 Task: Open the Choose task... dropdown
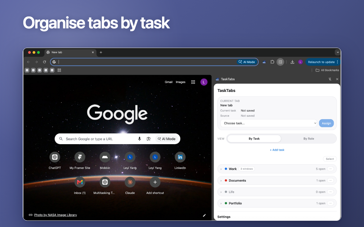coord(269,123)
